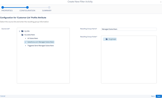Go to the Properties step circle
Screen dimensions: 162x98
click(x=3, y=7)
